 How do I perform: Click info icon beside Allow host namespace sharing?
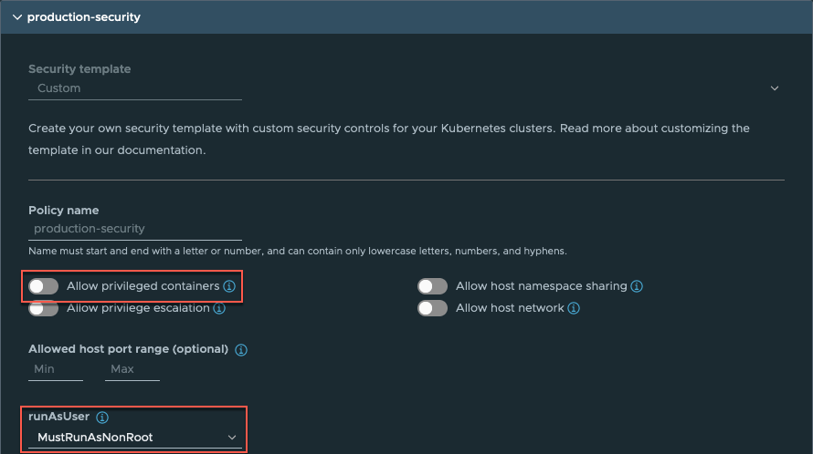pos(637,286)
